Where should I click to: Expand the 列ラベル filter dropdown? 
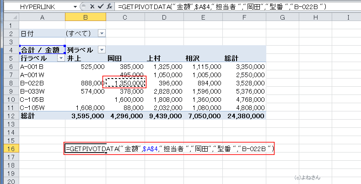(102, 50)
